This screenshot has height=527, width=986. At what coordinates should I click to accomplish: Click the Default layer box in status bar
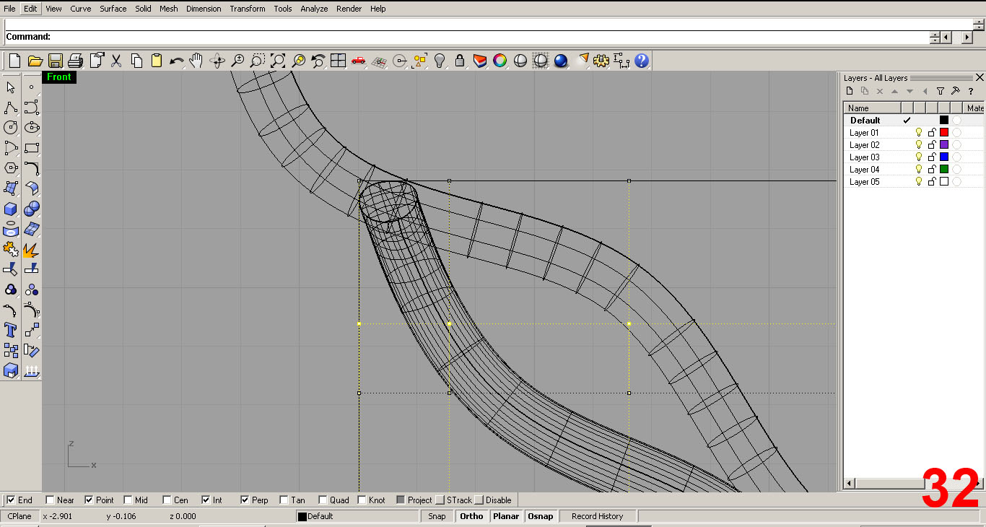coord(357,516)
